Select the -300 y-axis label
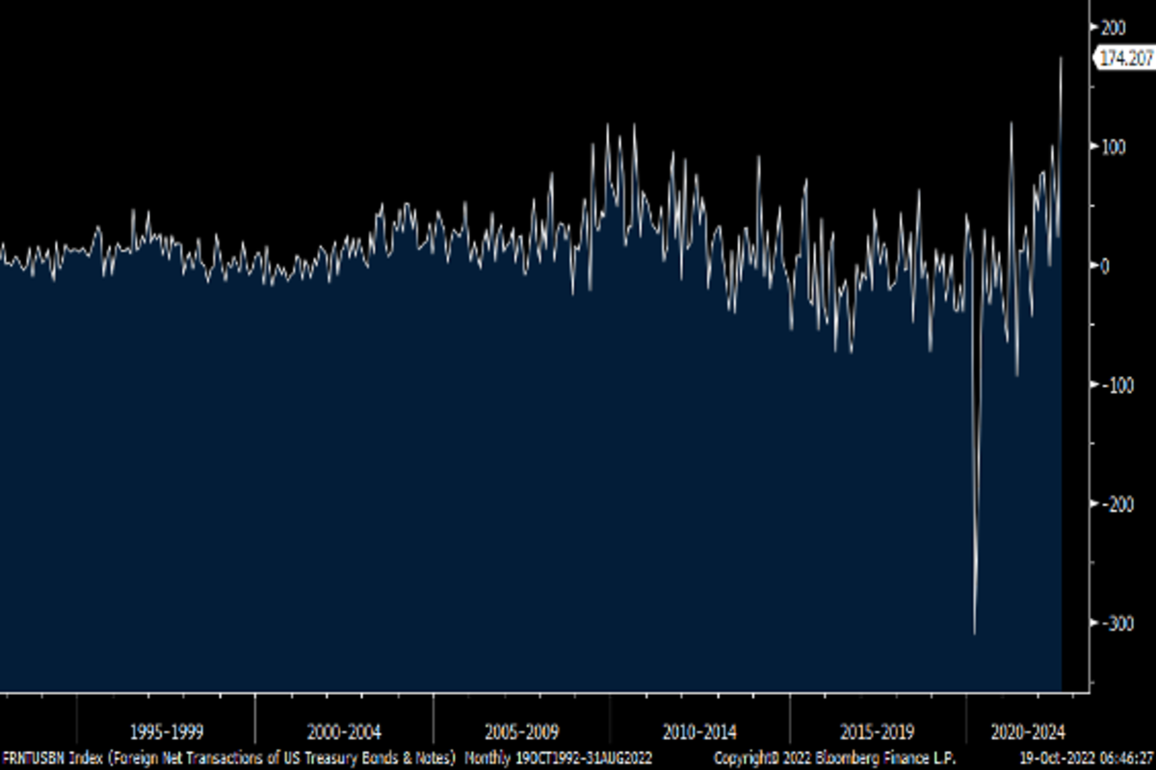Image resolution: width=1156 pixels, height=770 pixels. pyautogui.click(x=1117, y=623)
